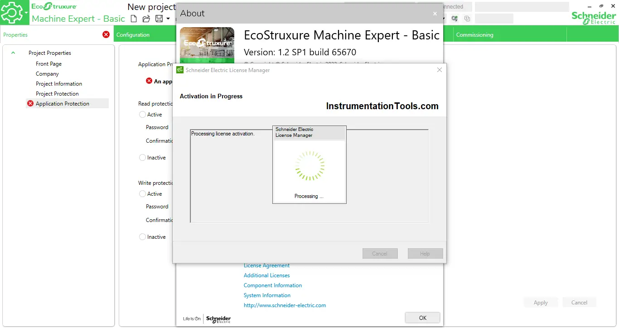619x328 pixels.
Task: Click OK in the About dialog
Action: [422, 318]
